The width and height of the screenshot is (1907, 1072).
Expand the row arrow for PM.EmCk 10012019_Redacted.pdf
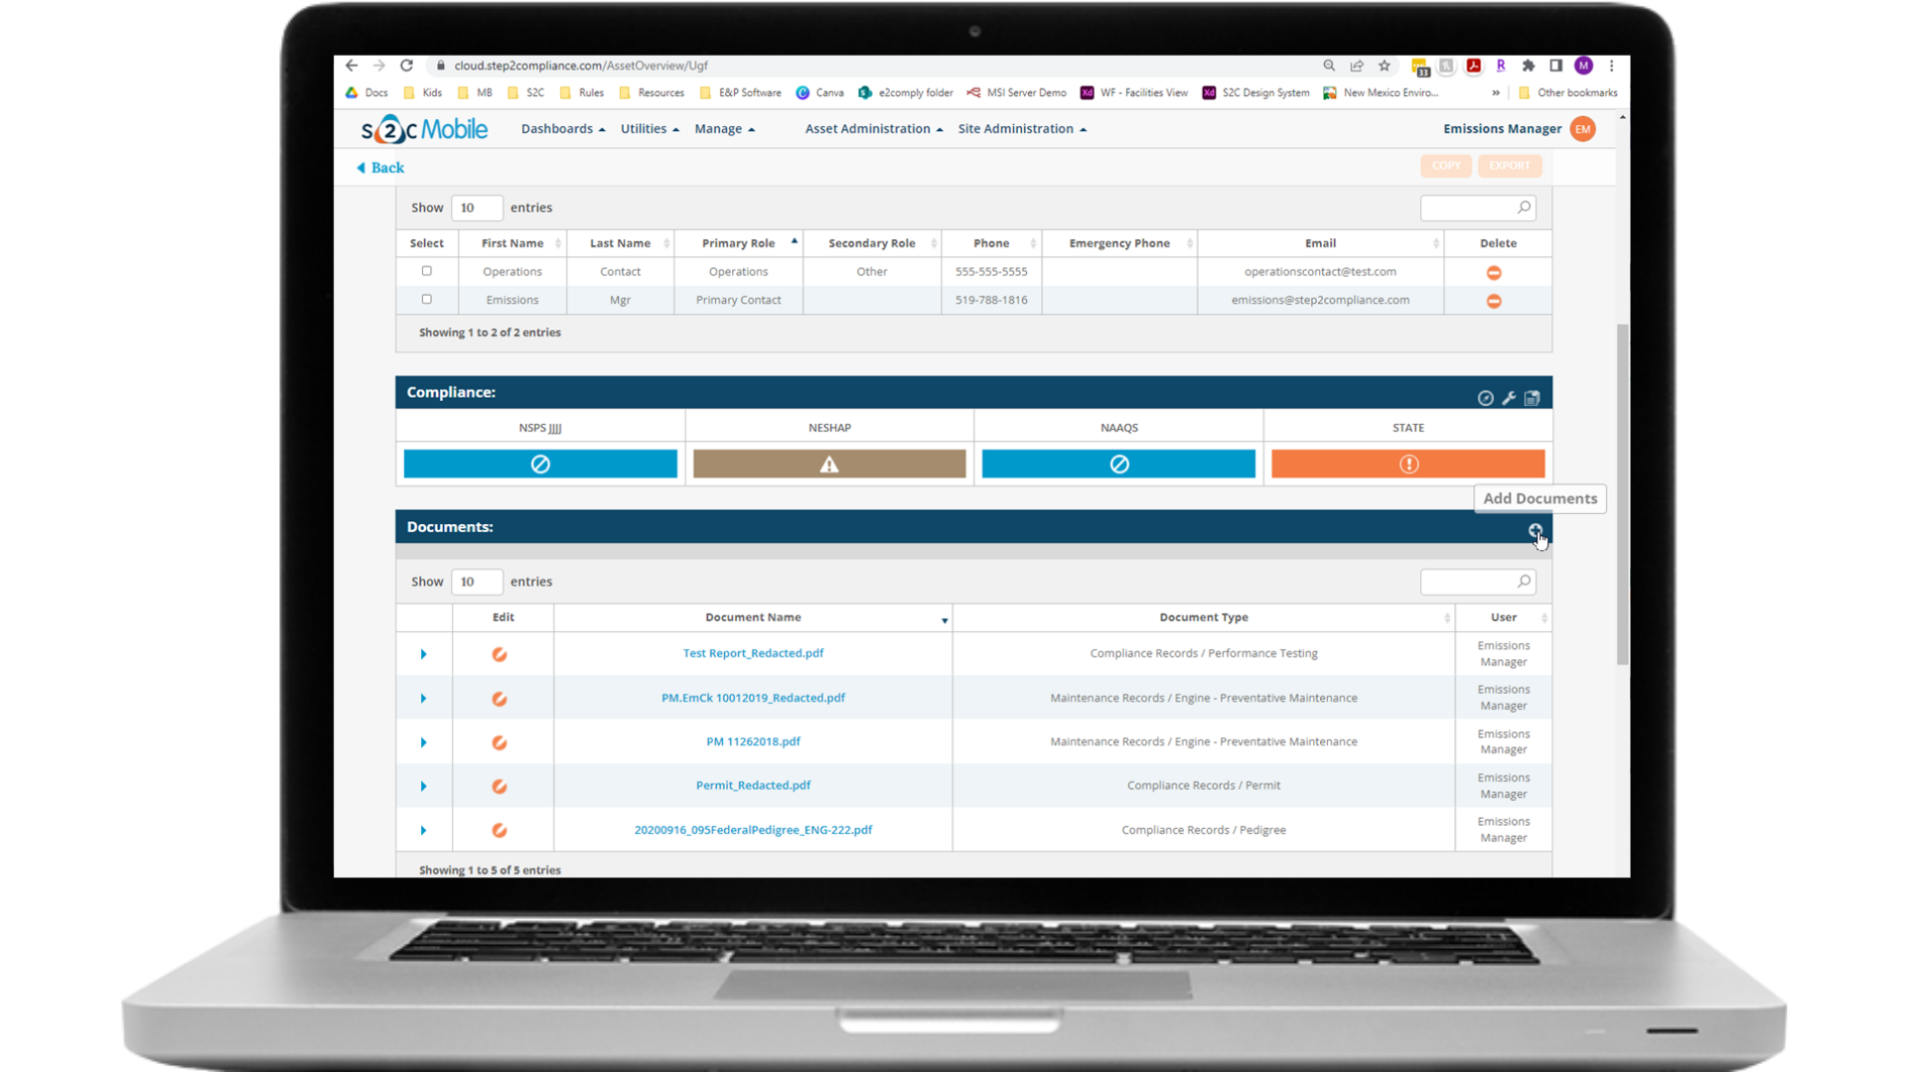(x=423, y=698)
